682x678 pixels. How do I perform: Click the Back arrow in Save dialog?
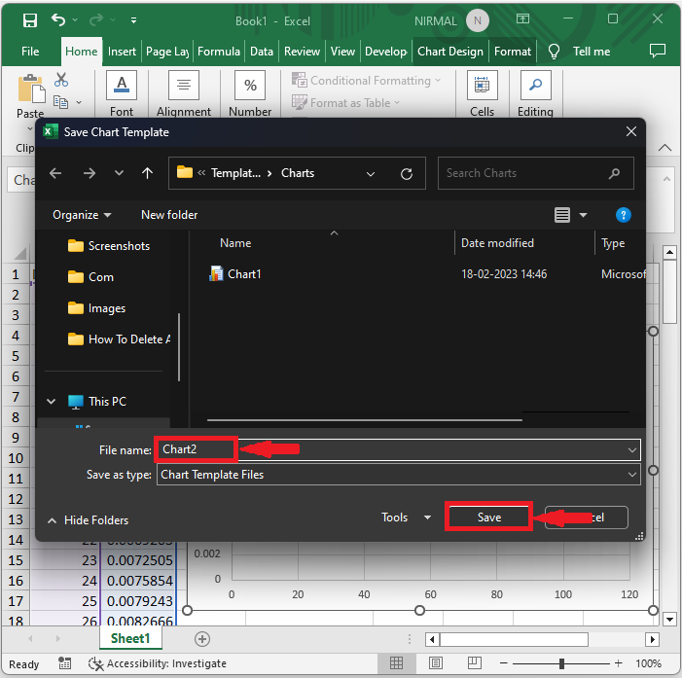click(55, 173)
